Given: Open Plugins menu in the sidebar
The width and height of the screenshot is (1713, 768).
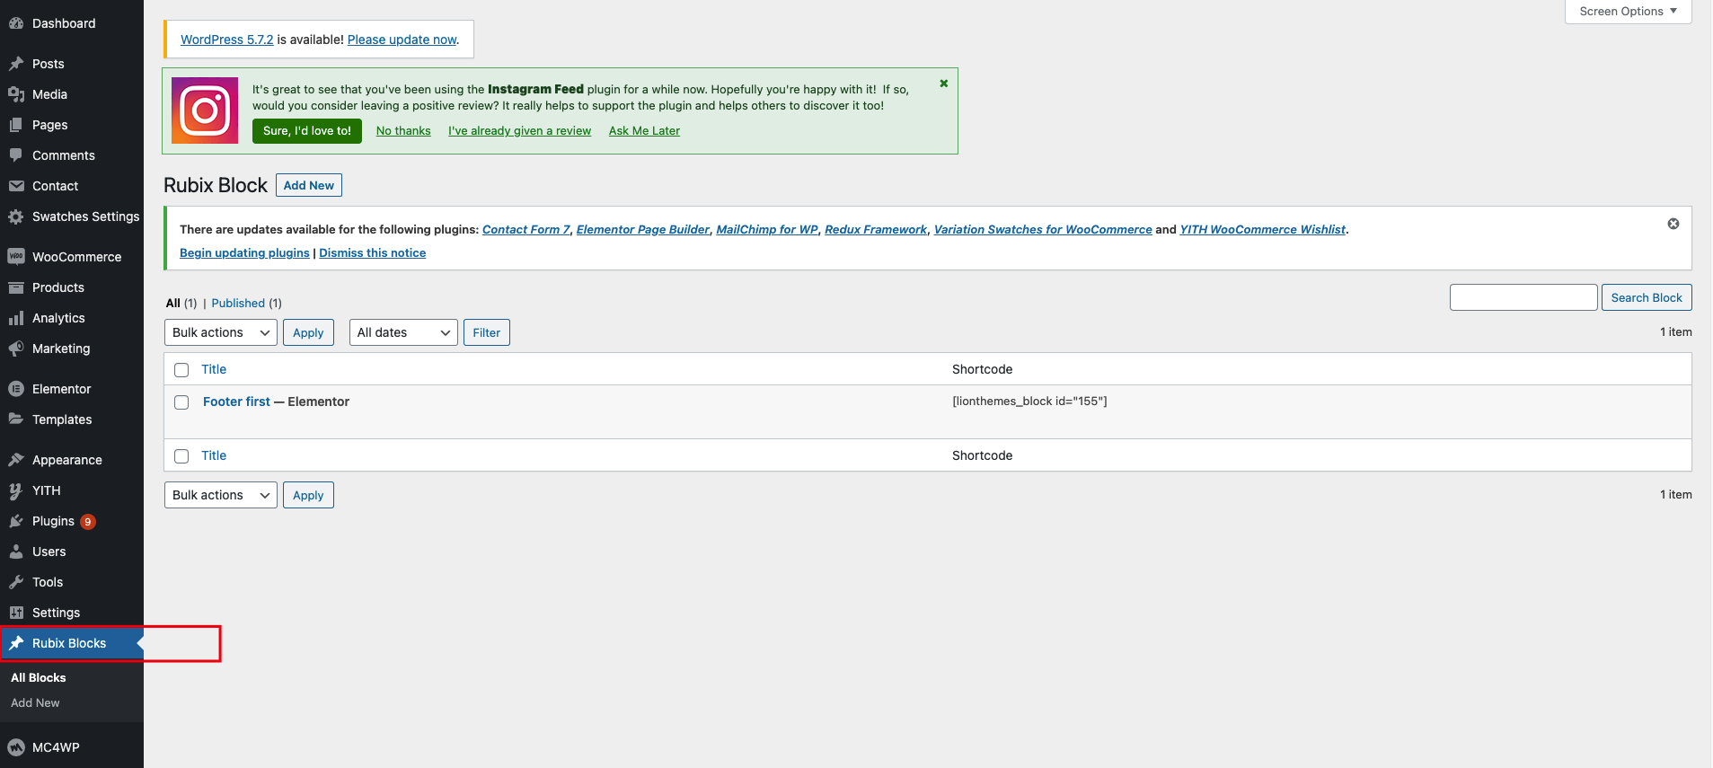Looking at the screenshot, I should point(53,521).
